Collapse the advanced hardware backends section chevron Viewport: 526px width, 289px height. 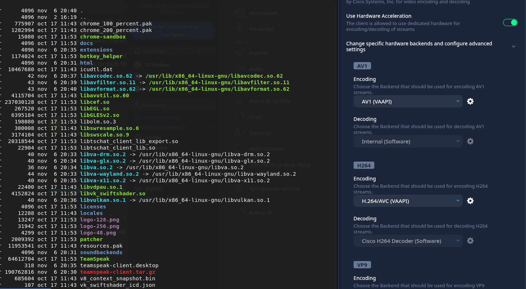(x=513, y=46)
